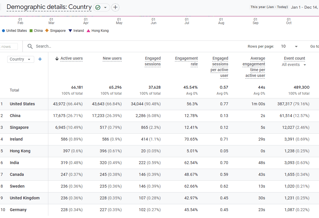
Task: Sort by Event count column header
Action: tap(294, 59)
